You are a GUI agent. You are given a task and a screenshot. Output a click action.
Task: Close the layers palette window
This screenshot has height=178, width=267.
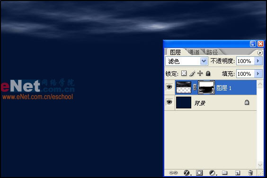[260, 44]
